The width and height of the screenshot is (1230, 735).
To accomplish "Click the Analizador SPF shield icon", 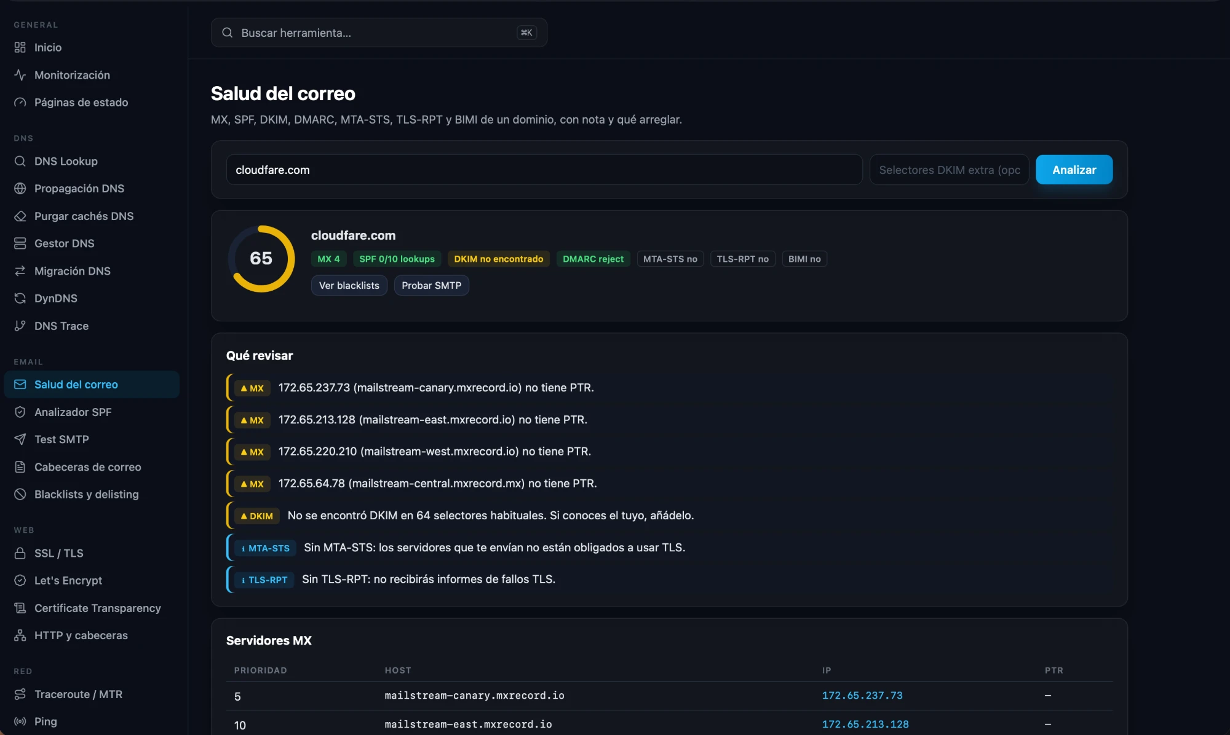I will coord(20,412).
